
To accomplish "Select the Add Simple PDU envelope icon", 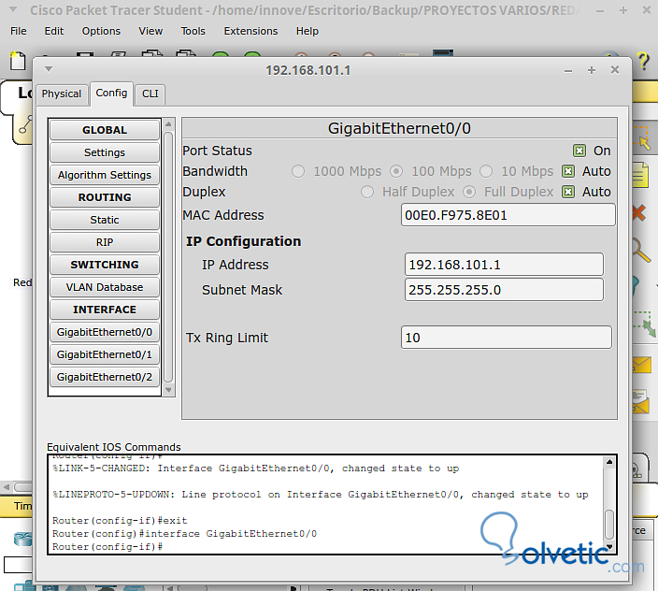I will [642, 366].
